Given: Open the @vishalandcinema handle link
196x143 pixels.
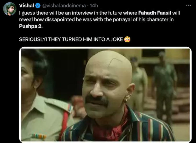Looking at the screenshot, I should 64,6.
